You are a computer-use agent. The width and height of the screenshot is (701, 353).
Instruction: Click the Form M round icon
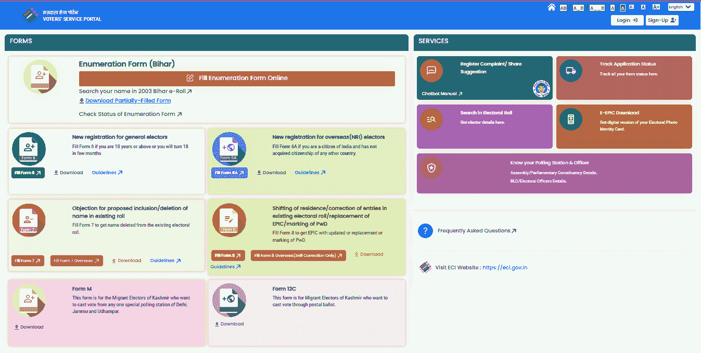[29, 300]
